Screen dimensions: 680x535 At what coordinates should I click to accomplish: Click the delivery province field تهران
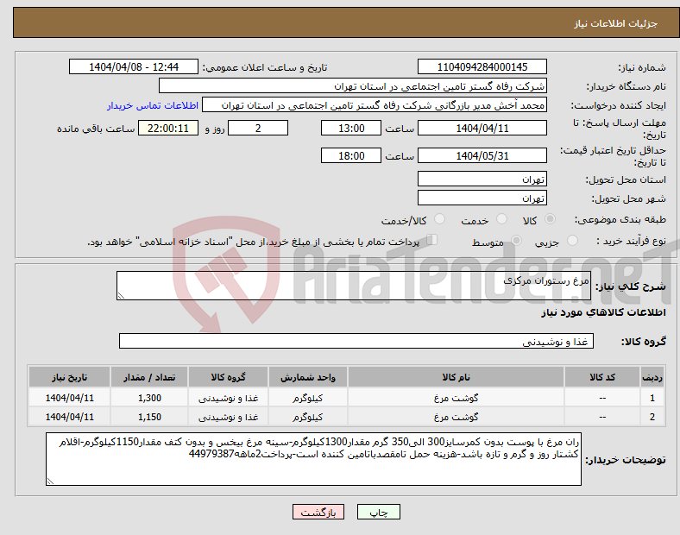(482, 179)
